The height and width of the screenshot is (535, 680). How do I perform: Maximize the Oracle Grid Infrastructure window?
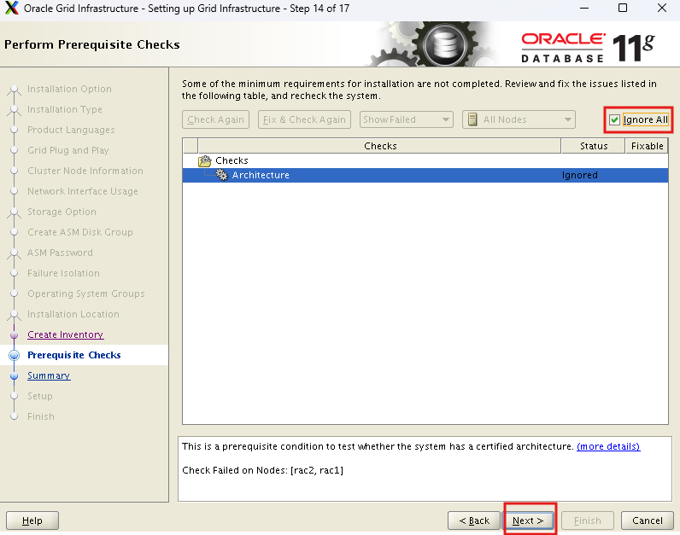[622, 8]
